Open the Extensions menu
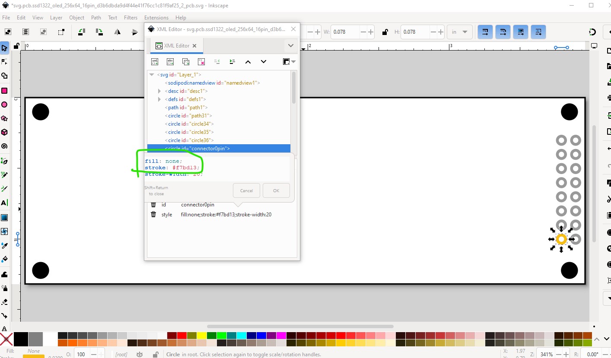611x358 pixels. (x=156, y=18)
